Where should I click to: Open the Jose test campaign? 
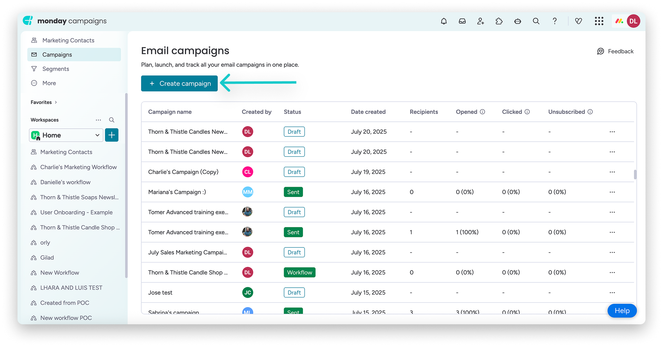click(160, 293)
